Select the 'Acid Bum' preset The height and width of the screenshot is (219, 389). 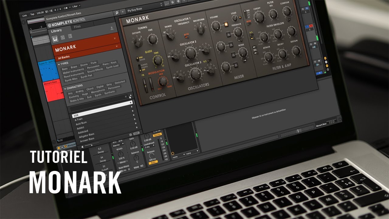[x=81, y=123]
